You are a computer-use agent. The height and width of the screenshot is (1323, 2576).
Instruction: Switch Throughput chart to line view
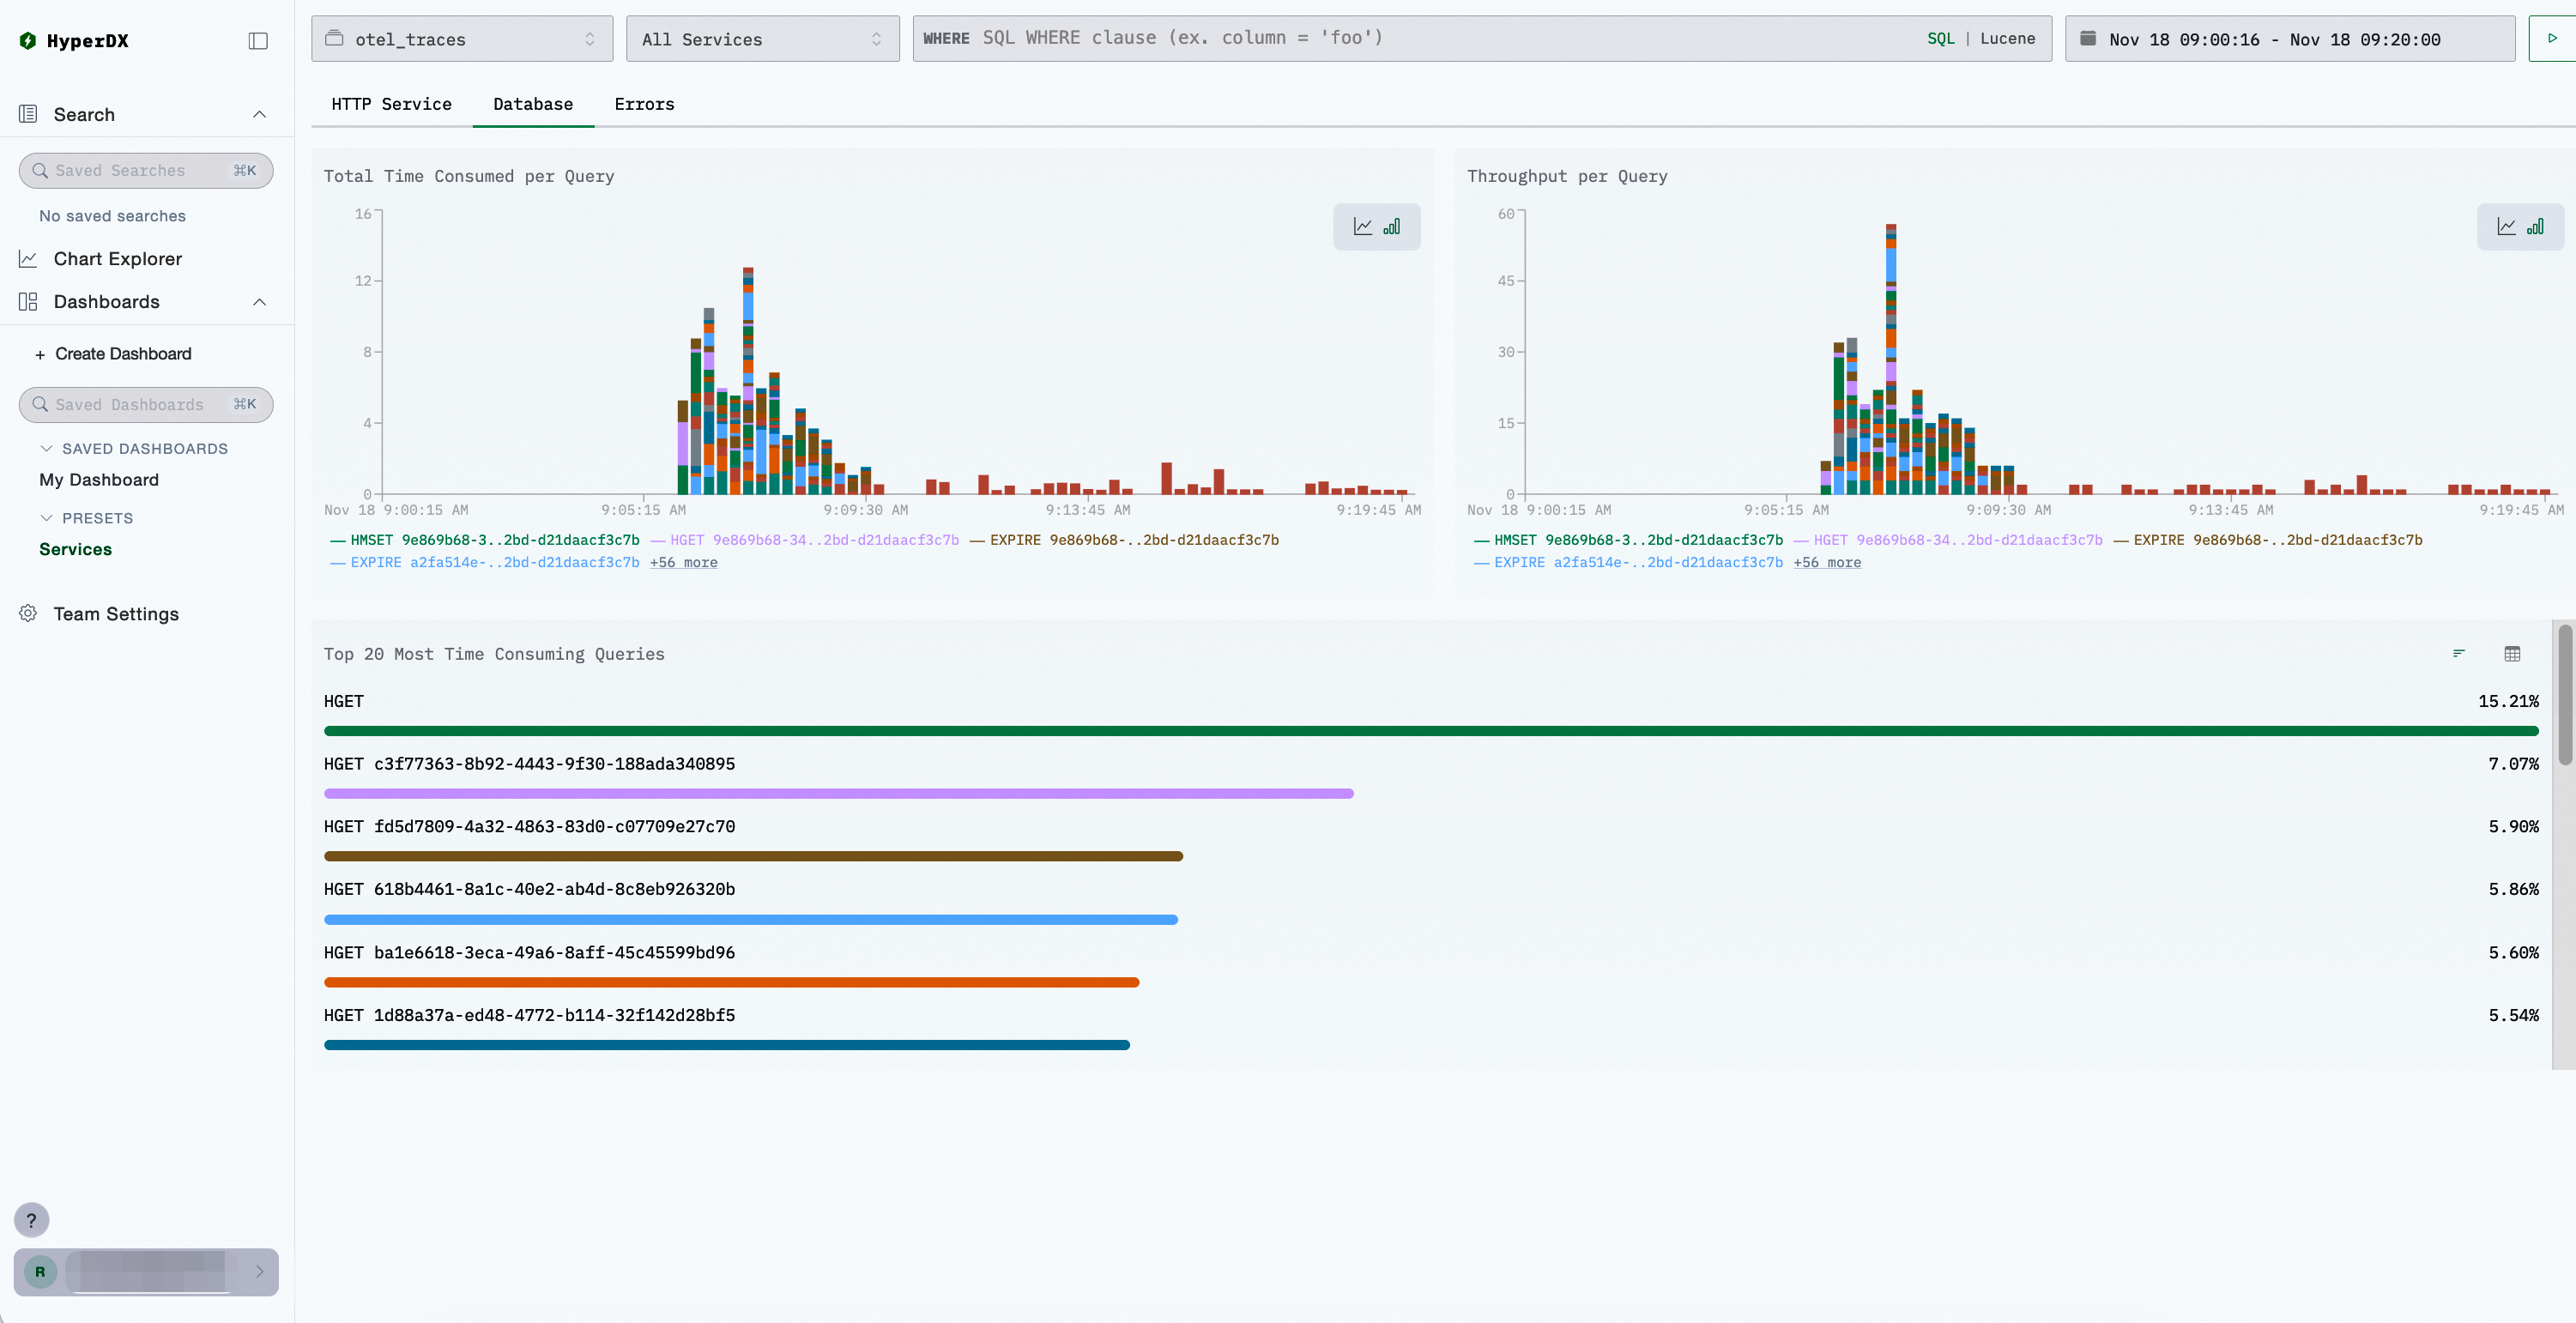(2506, 227)
